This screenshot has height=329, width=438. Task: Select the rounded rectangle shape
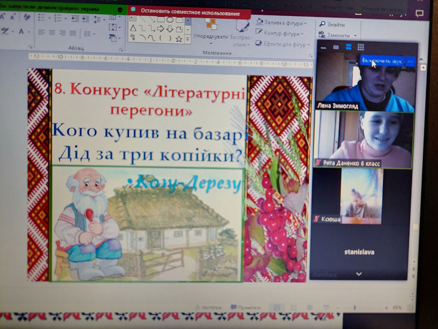click(179, 20)
